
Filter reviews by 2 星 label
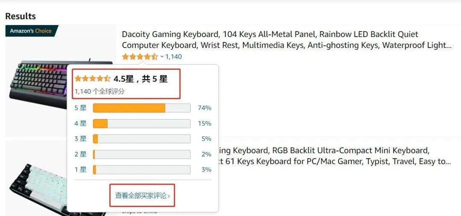[80, 154]
